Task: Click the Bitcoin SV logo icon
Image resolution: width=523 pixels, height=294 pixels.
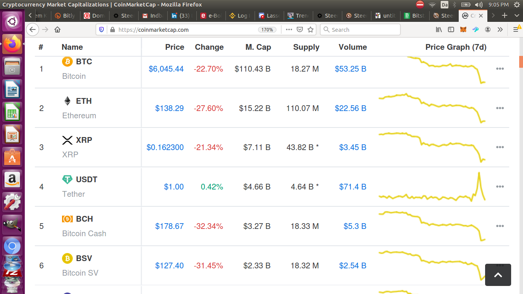Action: [x=67, y=258]
